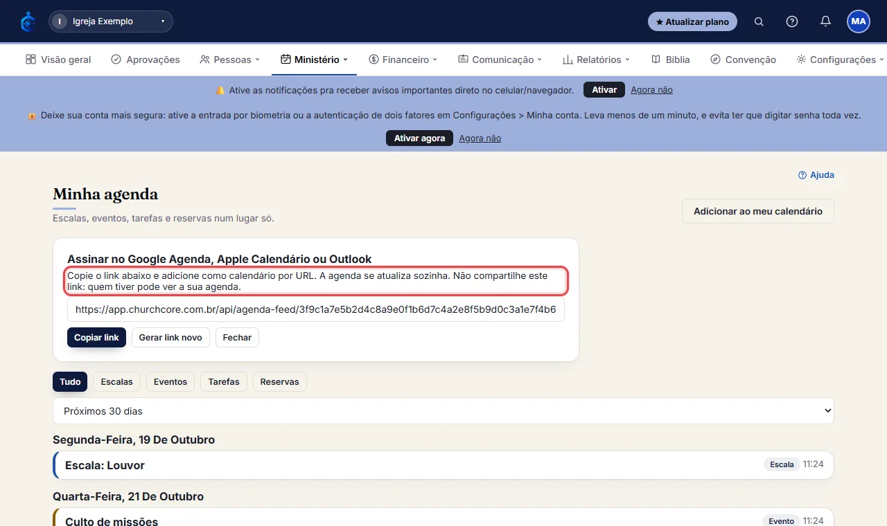Select the Tudo filter

70,382
